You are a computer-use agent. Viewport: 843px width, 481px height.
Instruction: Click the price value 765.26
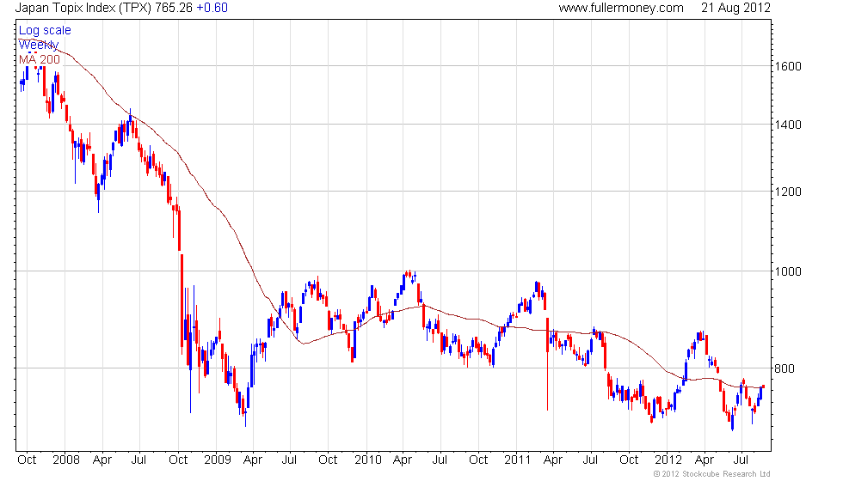click(x=174, y=8)
